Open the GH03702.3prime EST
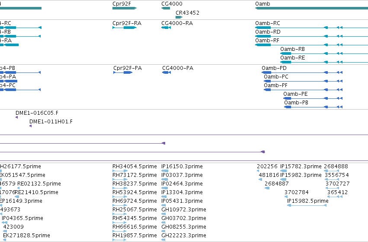 tap(163, 223)
